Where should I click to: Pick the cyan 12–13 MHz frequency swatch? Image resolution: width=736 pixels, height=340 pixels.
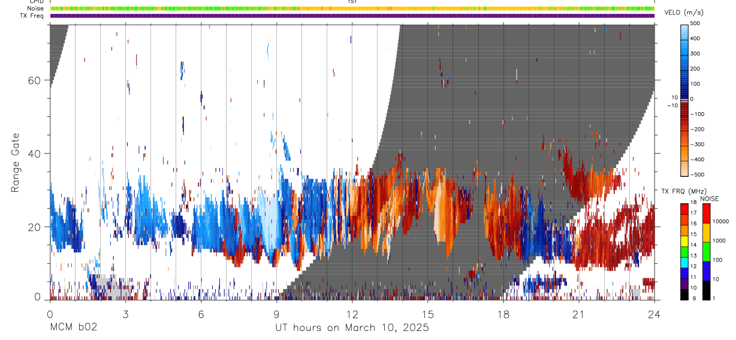684,262
